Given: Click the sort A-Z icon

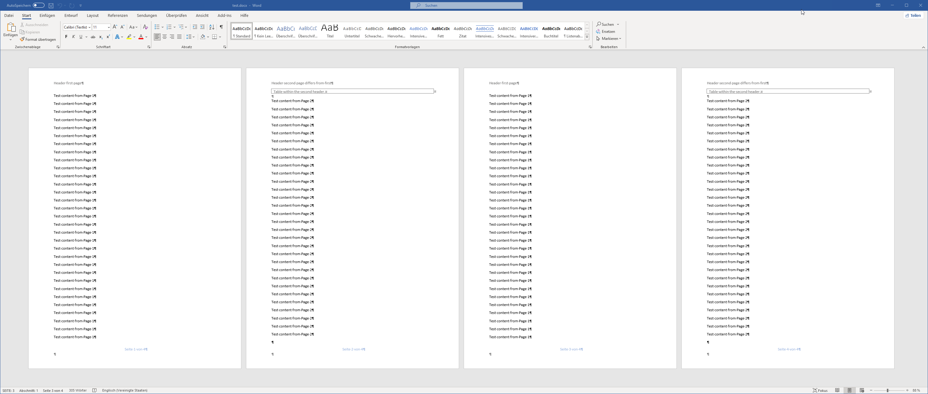Looking at the screenshot, I should pyautogui.click(x=212, y=27).
